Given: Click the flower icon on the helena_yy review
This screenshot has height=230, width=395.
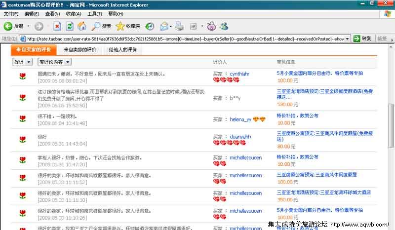Looking at the screenshot, I should tap(23, 118).
